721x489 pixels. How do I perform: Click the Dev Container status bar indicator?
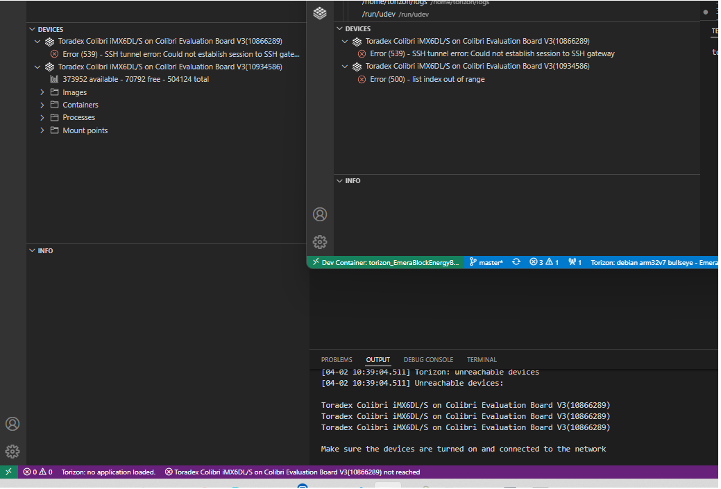386,262
